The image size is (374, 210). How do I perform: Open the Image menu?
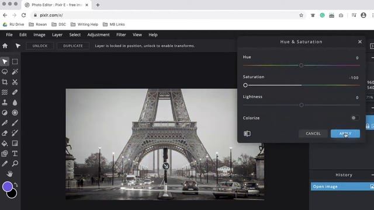39,35
